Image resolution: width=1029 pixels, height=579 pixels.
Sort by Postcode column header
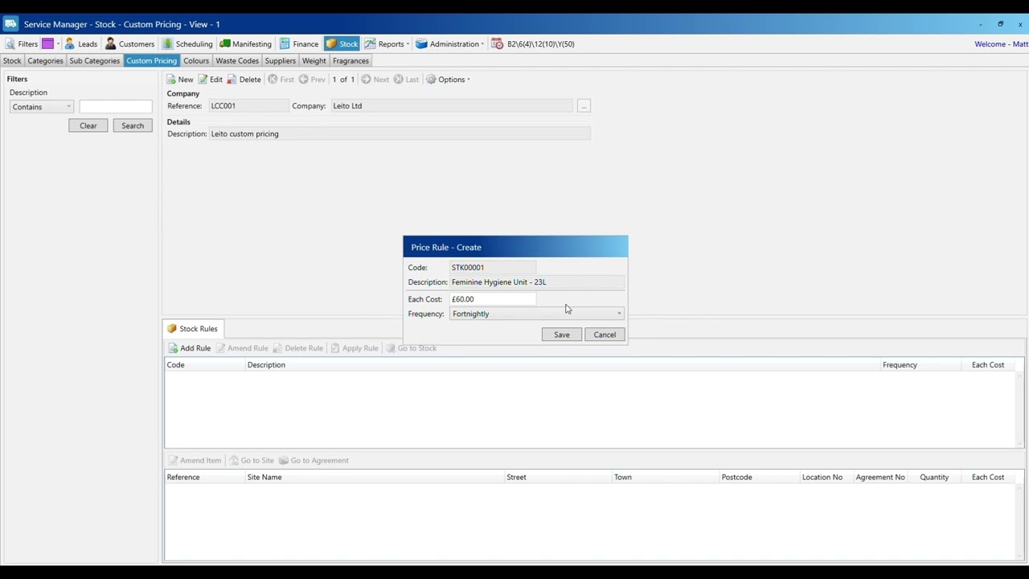point(760,478)
